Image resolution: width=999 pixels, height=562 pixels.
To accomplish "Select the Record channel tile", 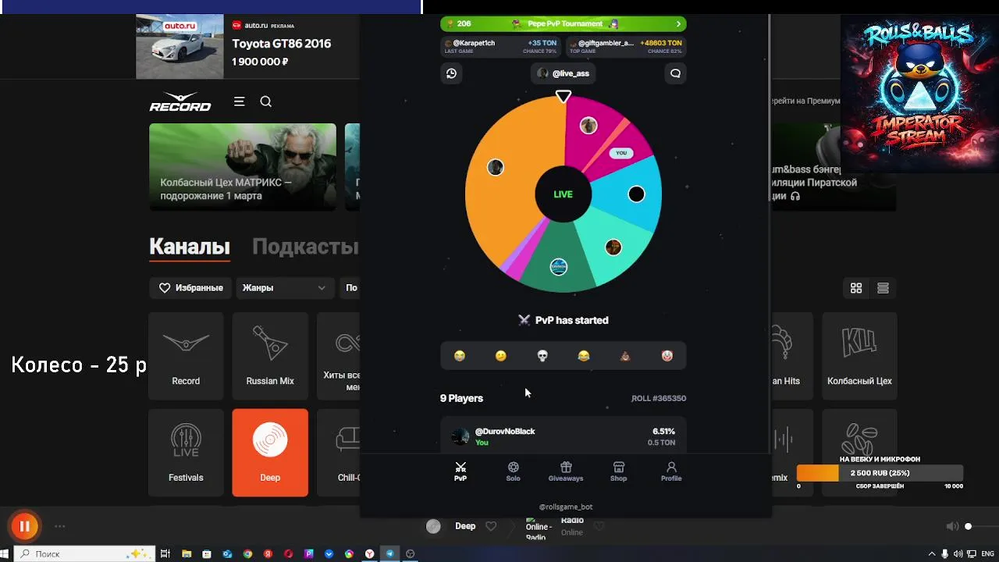I will pyautogui.click(x=186, y=356).
